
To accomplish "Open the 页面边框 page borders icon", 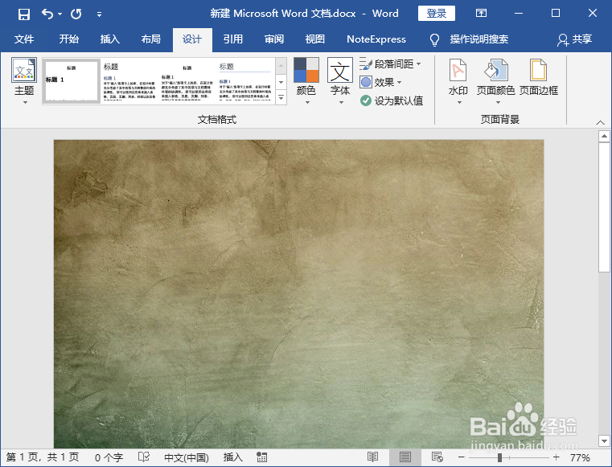I will (538, 70).
